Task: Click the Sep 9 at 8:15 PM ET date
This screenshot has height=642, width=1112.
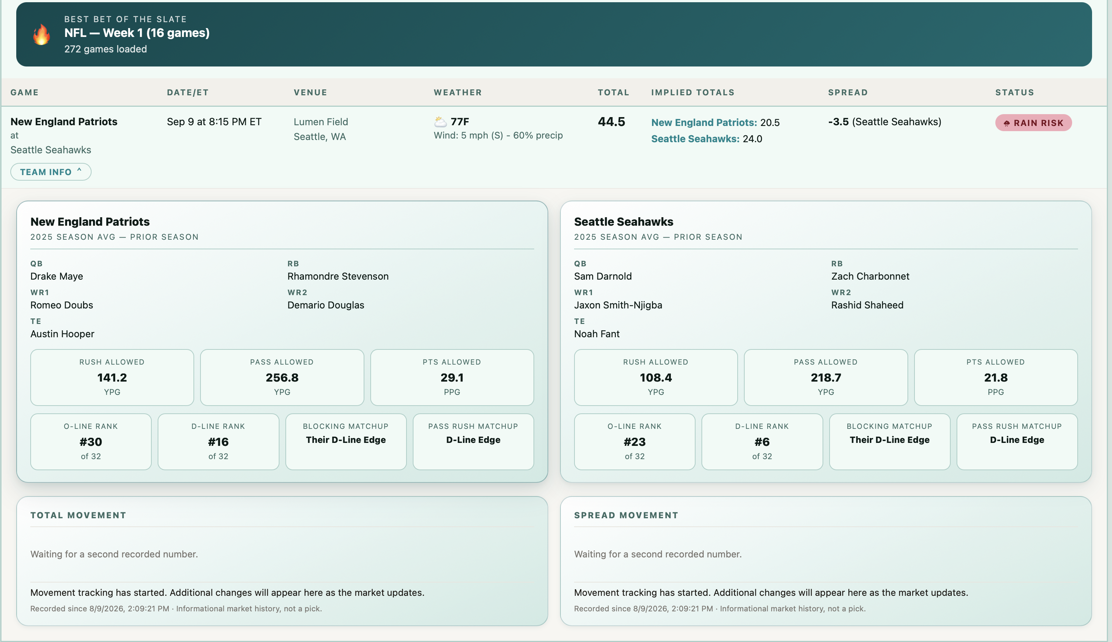Action: point(214,122)
